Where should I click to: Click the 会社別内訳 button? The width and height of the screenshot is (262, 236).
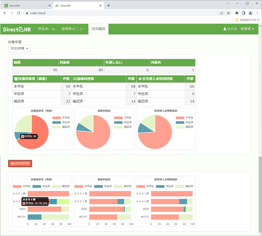click(x=20, y=164)
